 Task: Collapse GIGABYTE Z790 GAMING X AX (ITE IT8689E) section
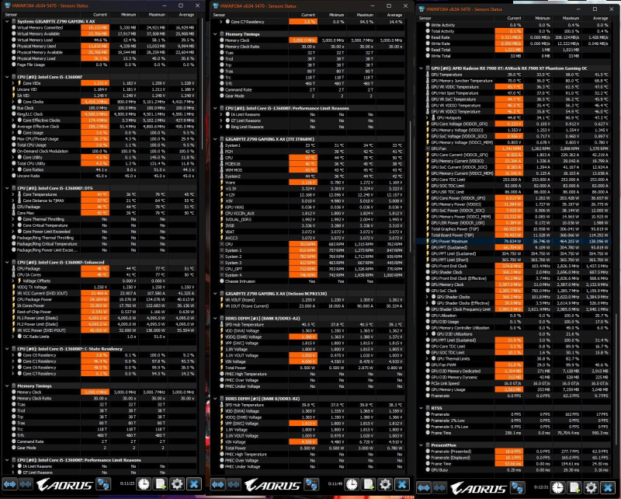click(215, 139)
